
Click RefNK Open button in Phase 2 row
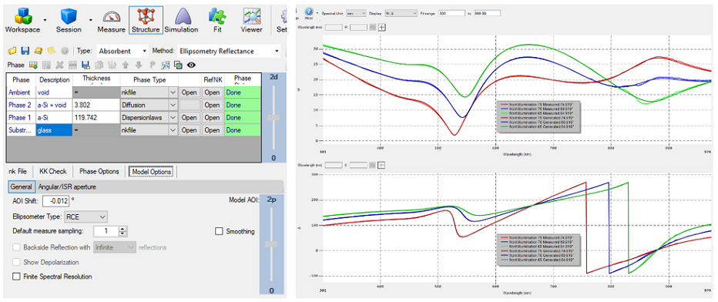pos(212,106)
